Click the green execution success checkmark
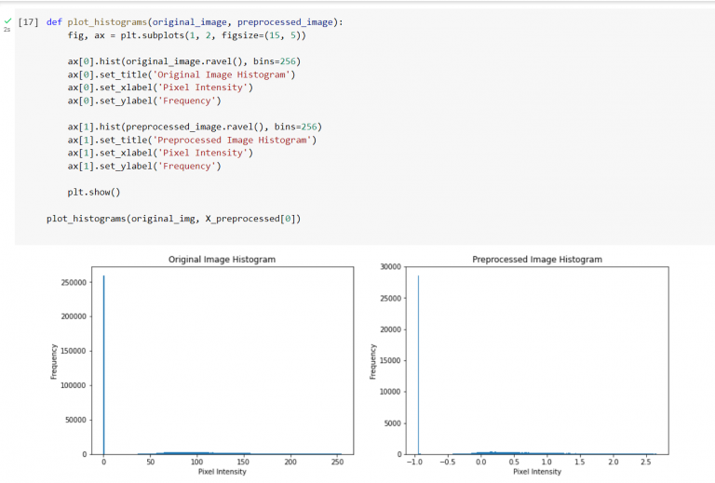The width and height of the screenshot is (715, 483). coord(7,20)
